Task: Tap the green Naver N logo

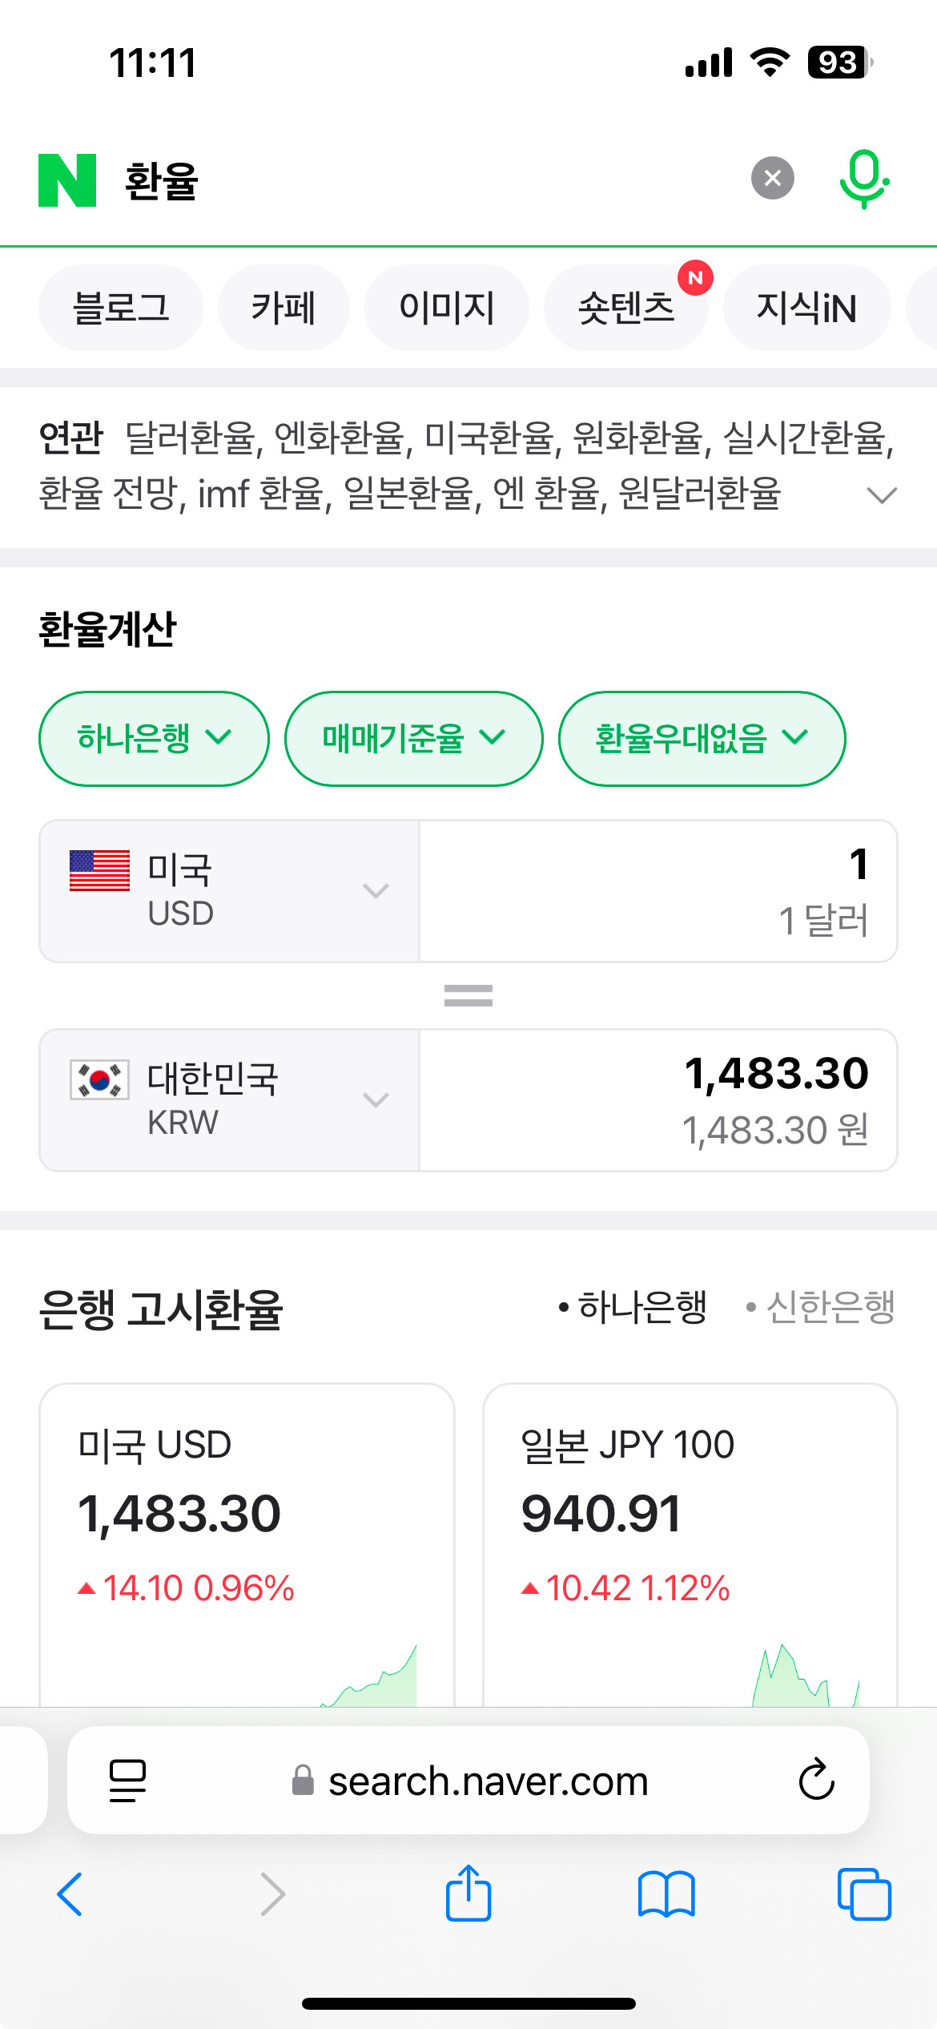Action: click(67, 180)
